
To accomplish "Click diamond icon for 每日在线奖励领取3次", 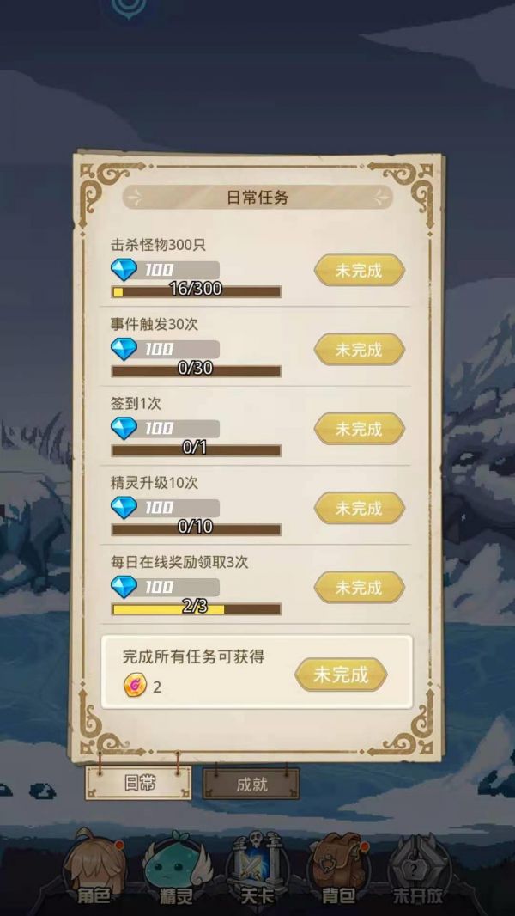I will [x=124, y=587].
